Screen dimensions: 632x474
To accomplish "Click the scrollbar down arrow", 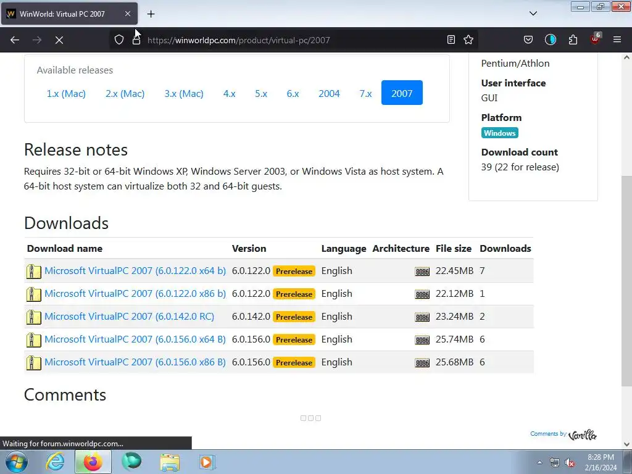I will (626, 444).
